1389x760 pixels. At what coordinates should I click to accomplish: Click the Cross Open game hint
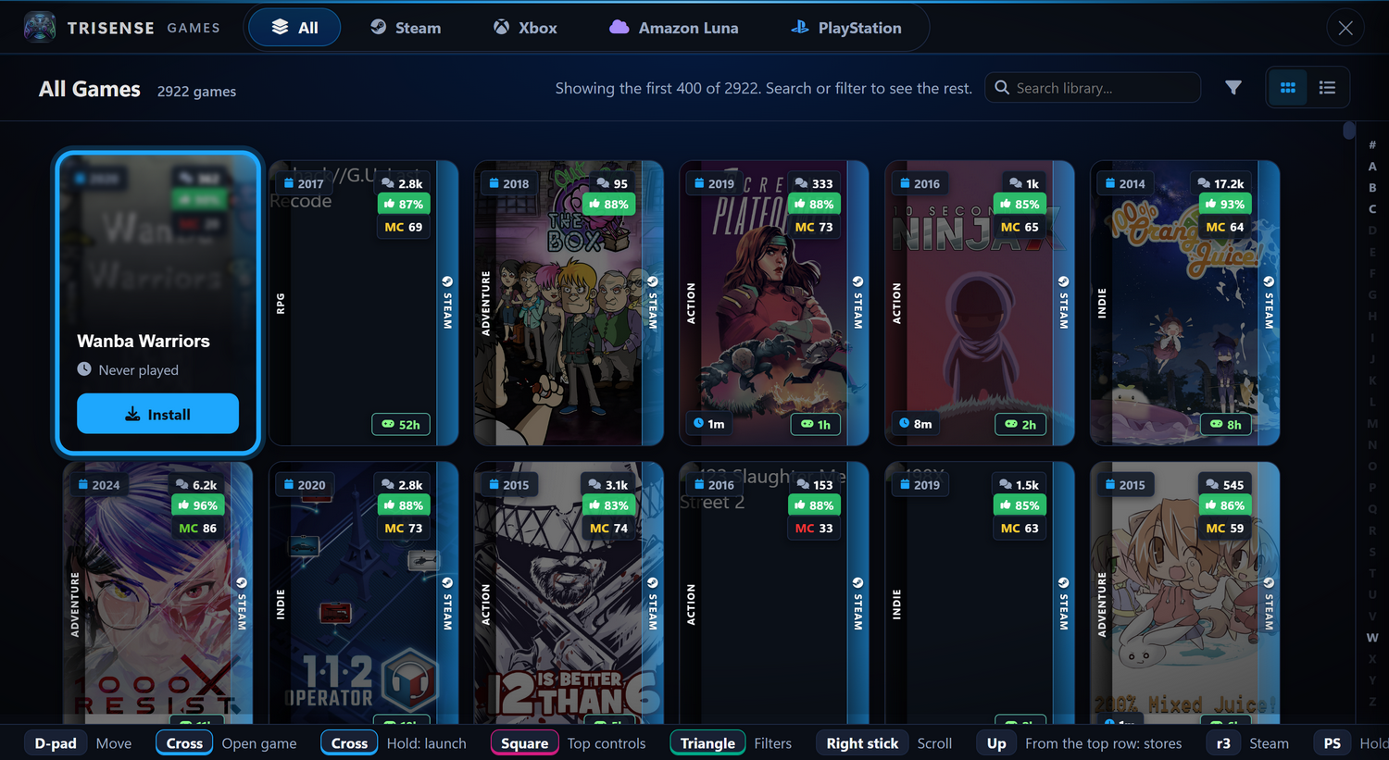[x=227, y=742]
